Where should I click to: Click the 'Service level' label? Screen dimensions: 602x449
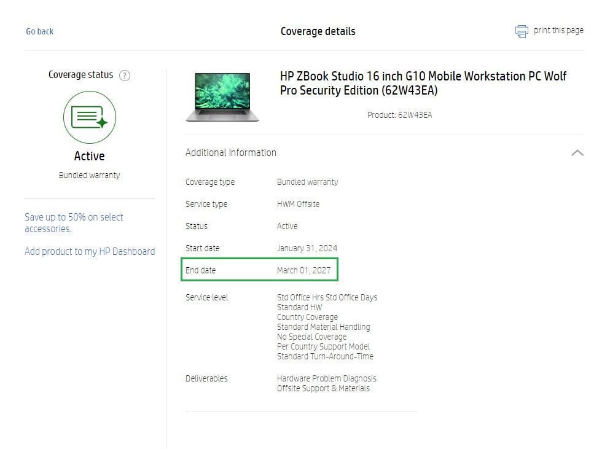206,297
